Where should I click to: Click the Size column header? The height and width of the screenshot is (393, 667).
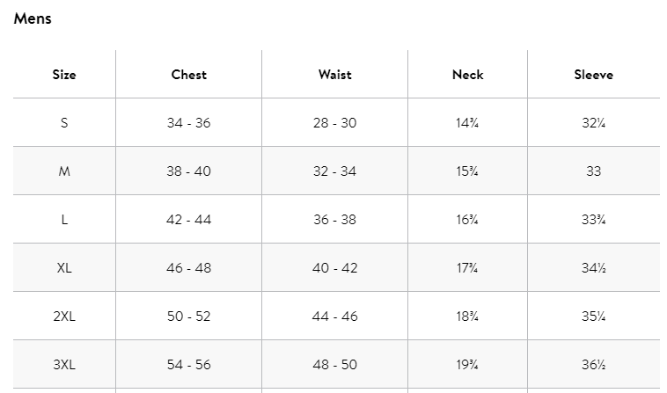coord(64,75)
